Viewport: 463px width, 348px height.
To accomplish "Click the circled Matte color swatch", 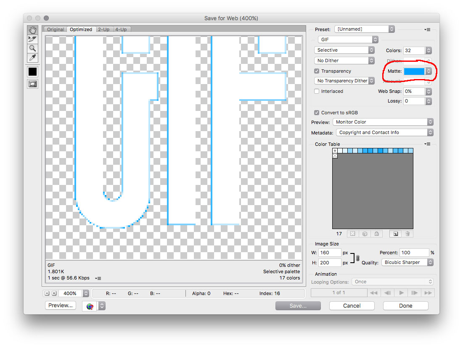I will [414, 71].
